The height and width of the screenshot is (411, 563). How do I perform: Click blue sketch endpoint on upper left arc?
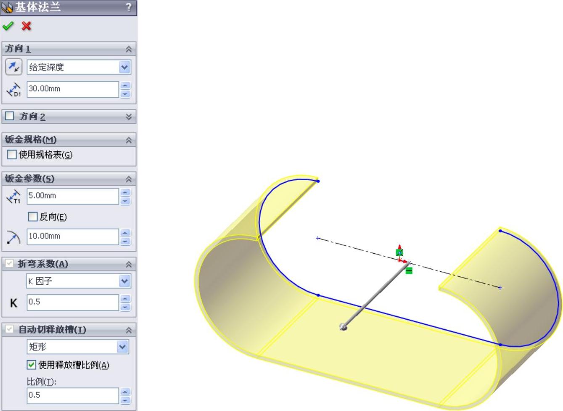pyautogui.click(x=318, y=181)
